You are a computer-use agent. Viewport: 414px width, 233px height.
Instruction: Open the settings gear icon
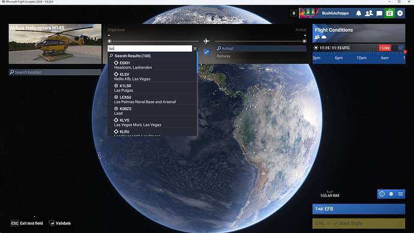click(x=400, y=13)
